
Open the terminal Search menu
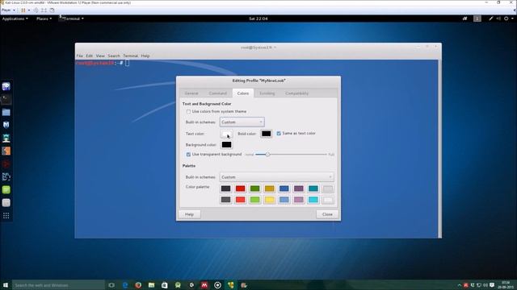point(114,56)
